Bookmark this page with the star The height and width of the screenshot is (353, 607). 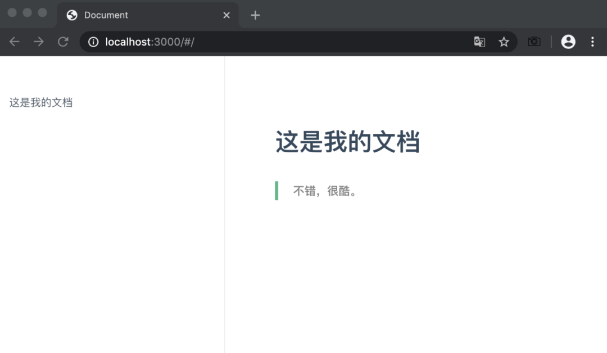504,42
